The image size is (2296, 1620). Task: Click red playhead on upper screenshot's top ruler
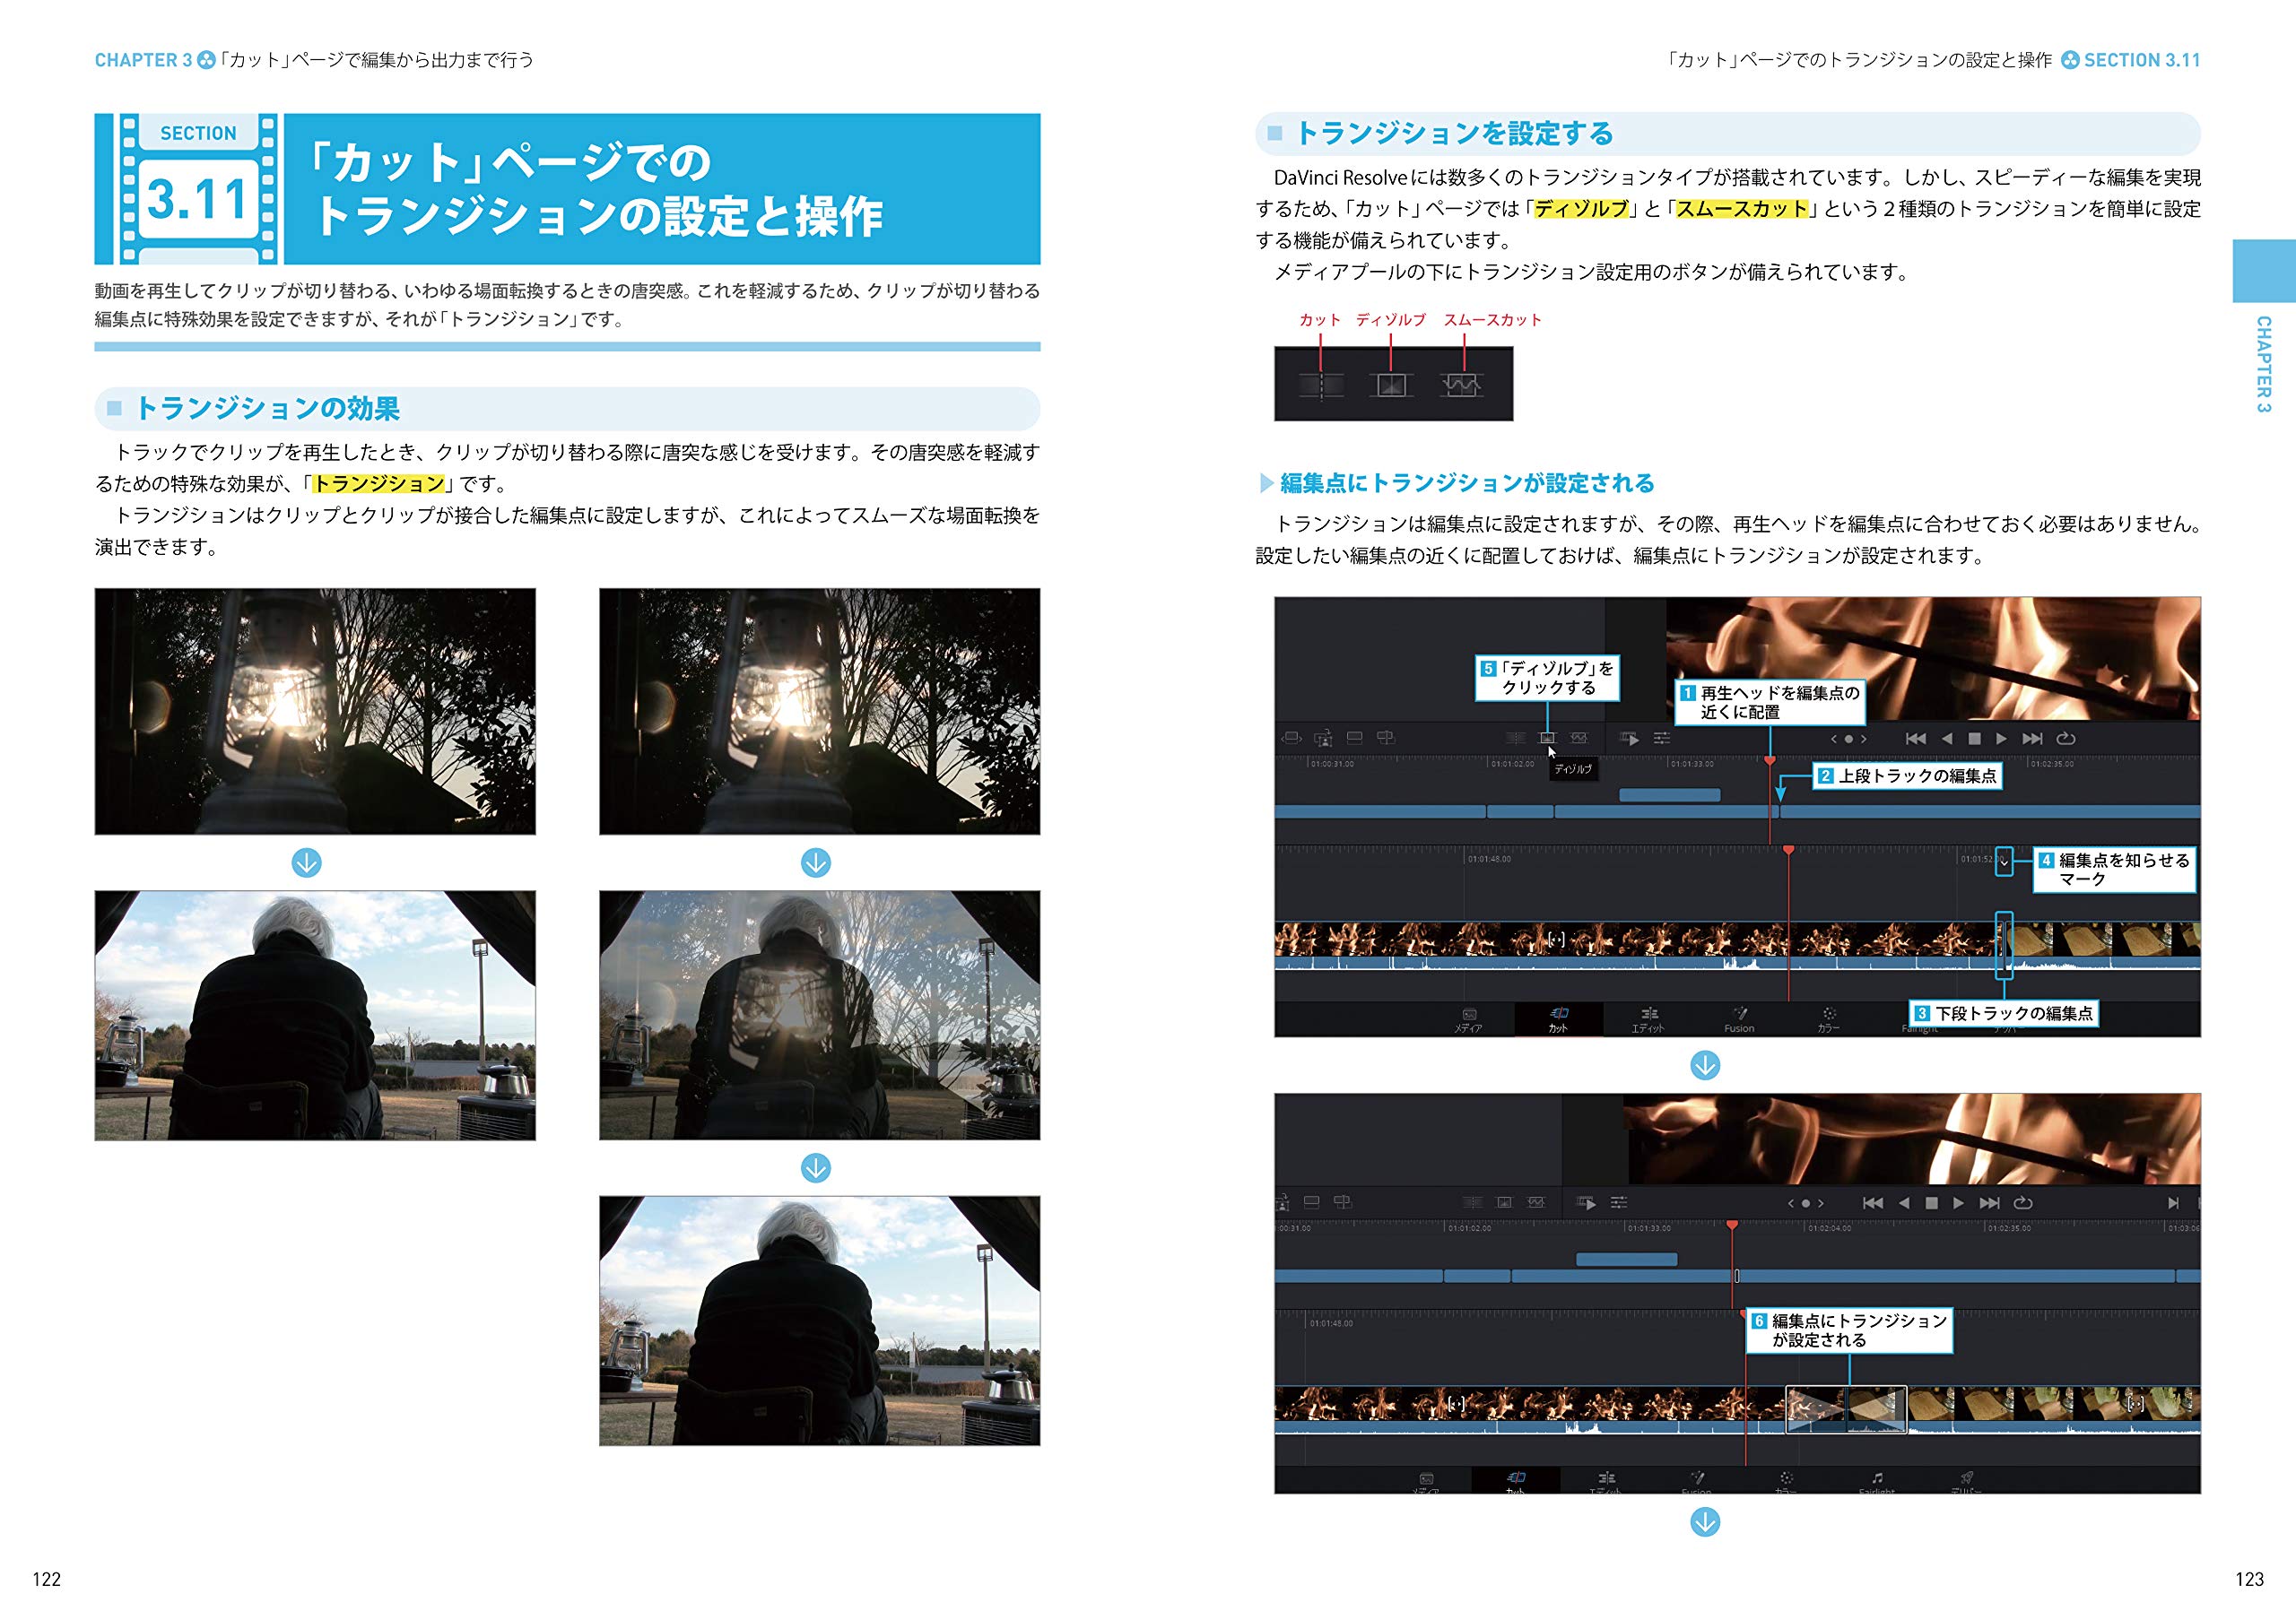pyautogui.click(x=1770, y=761)
